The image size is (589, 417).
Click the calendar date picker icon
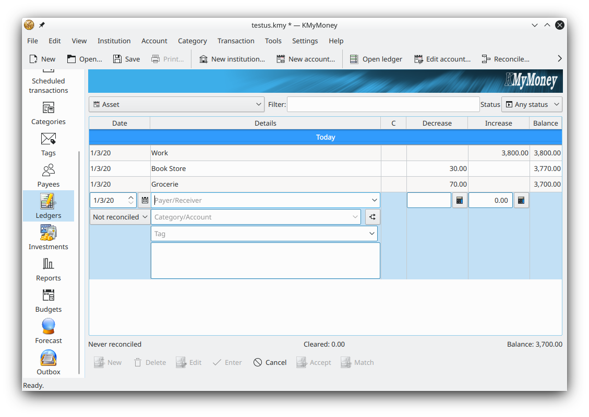[145, 200]
